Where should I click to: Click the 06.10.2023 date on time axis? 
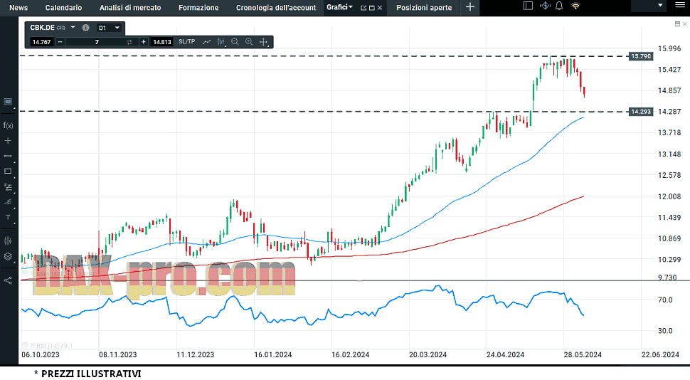[x=41, y=355]
